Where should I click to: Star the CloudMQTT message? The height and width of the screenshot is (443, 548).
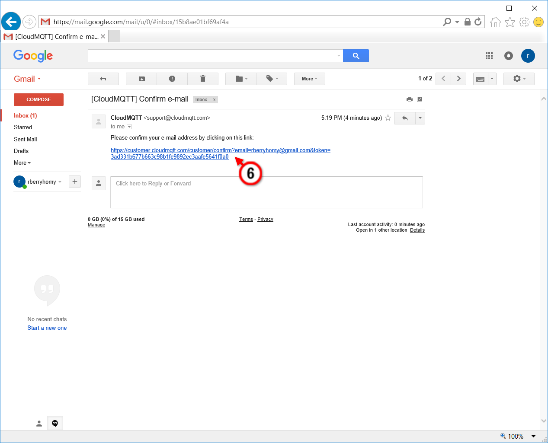(388, 118)
